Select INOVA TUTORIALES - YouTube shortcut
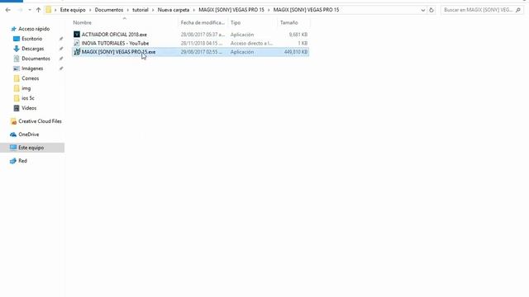 (x=115, y=43)
